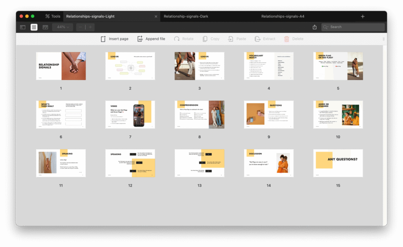
Task: Click the Rotate icon
Action: pyautogui.click(x=177, y=39)
